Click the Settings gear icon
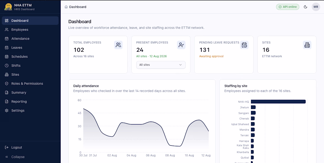324x163 pixels. 6,110
